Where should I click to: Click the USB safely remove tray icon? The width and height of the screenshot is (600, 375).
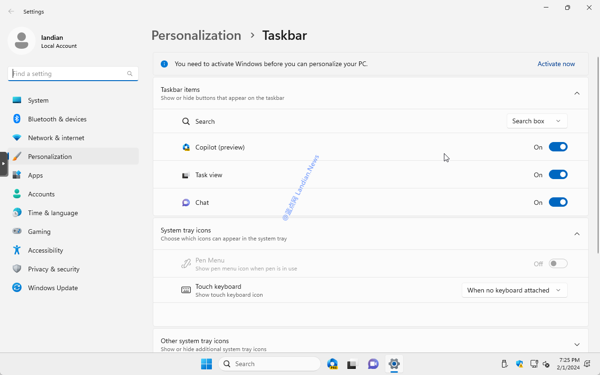[x=504, y=364]
